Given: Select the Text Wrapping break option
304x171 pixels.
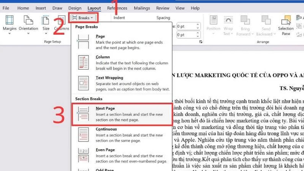Looking at the screenshot, I should click(122, 83).
